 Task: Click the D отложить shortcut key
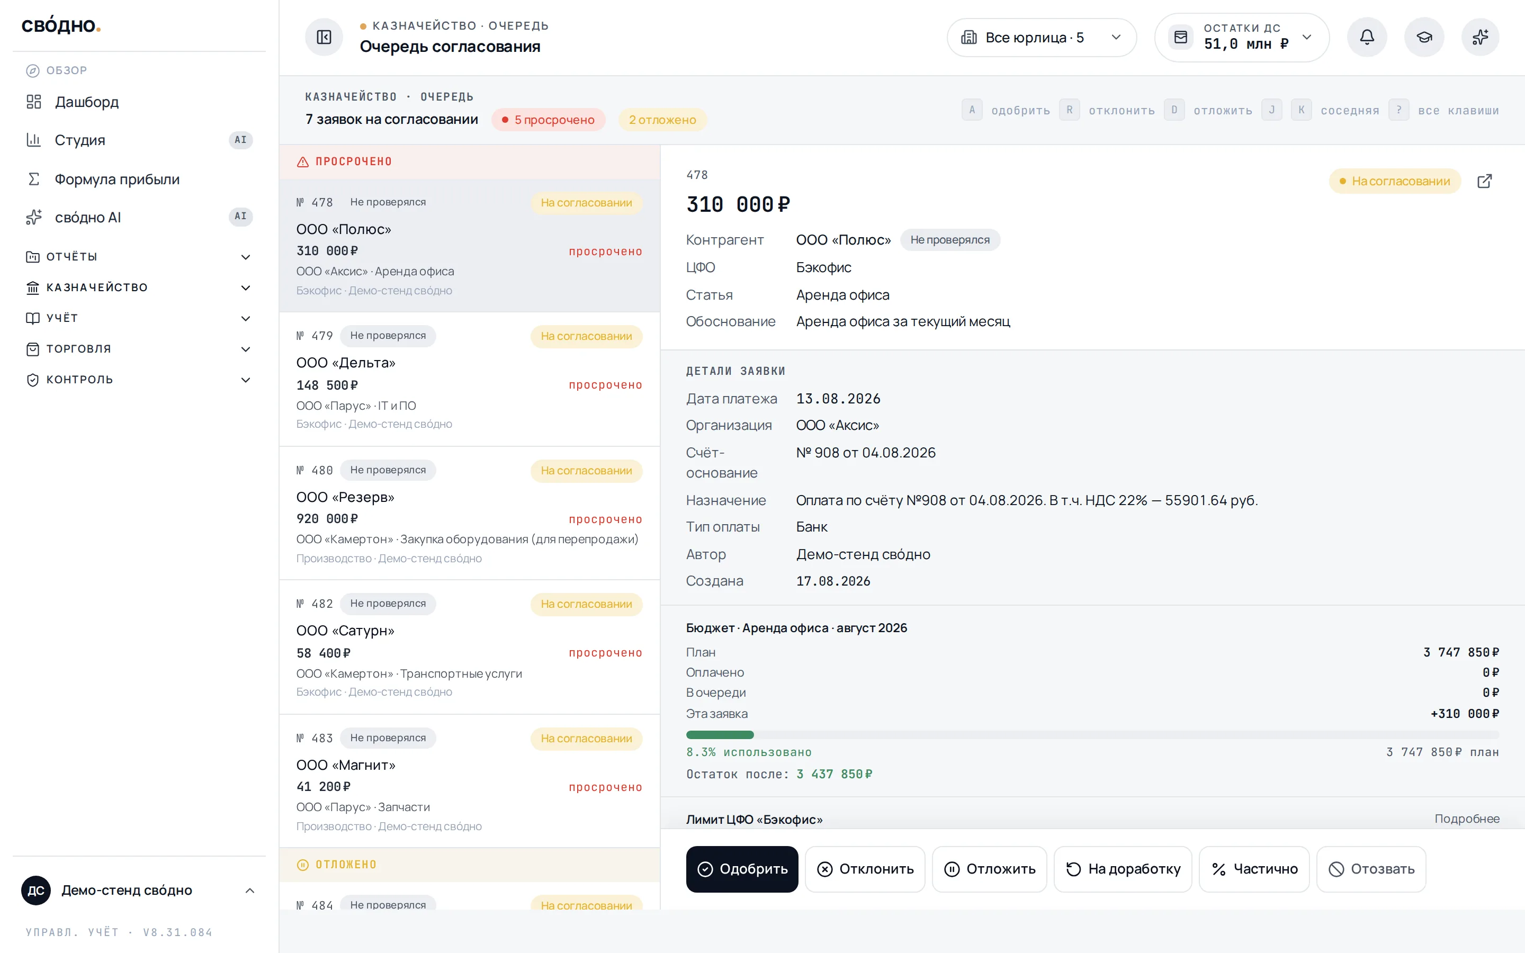pos(1174,110)
